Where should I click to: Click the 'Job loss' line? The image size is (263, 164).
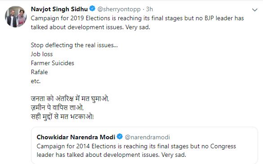point(42,54)
